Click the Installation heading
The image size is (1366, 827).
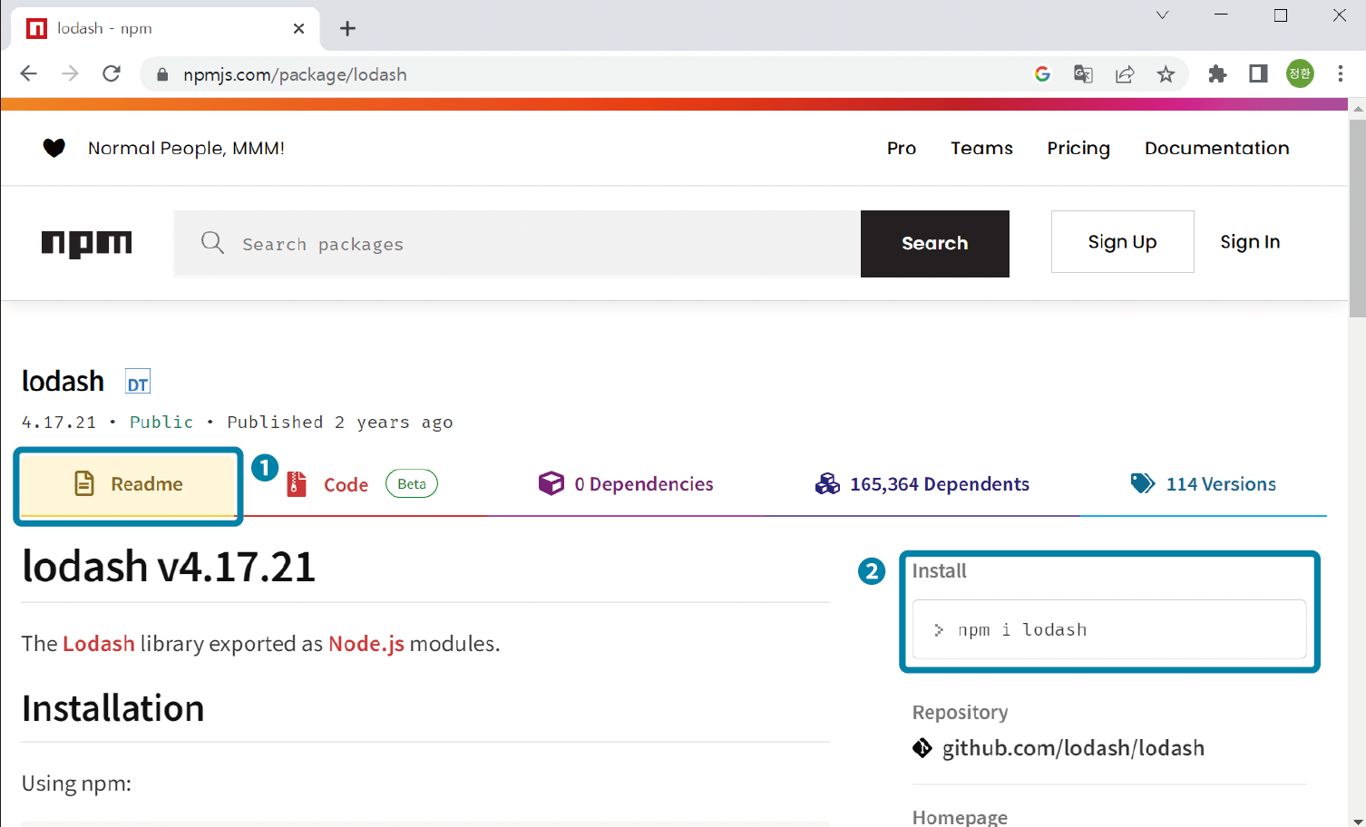(113, 708)
